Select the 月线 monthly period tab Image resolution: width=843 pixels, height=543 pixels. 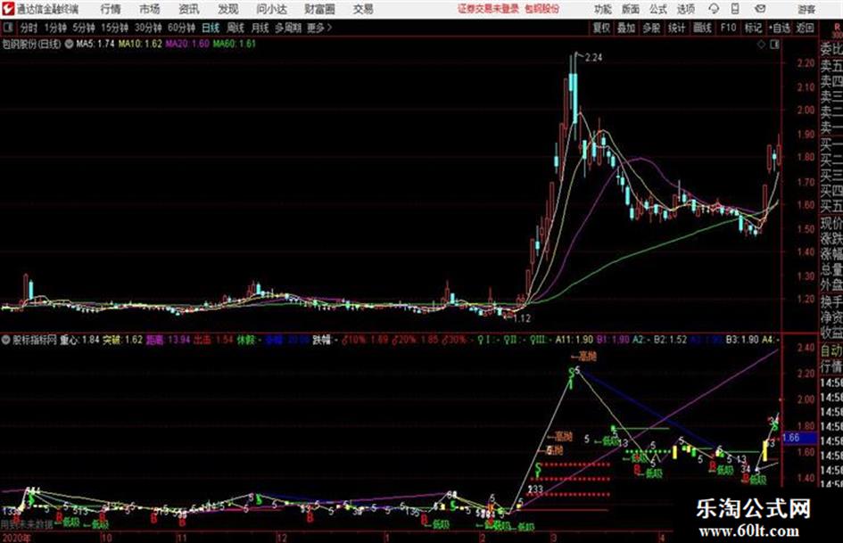(x=260, y=28)
